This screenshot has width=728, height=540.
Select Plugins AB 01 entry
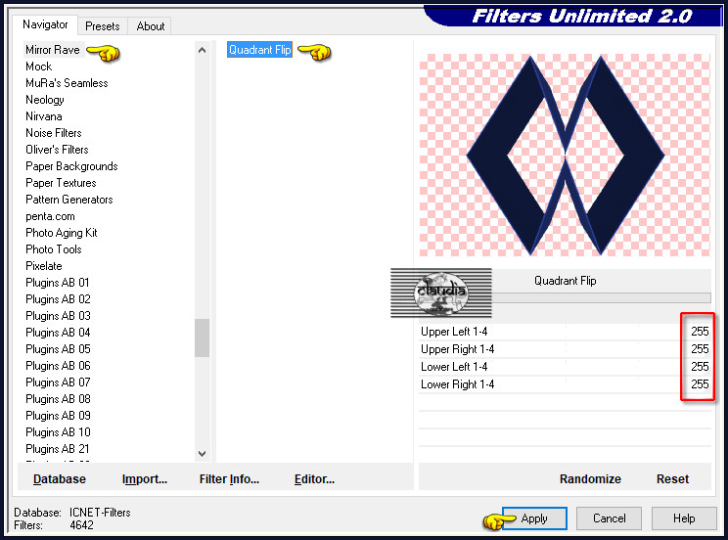58,283
